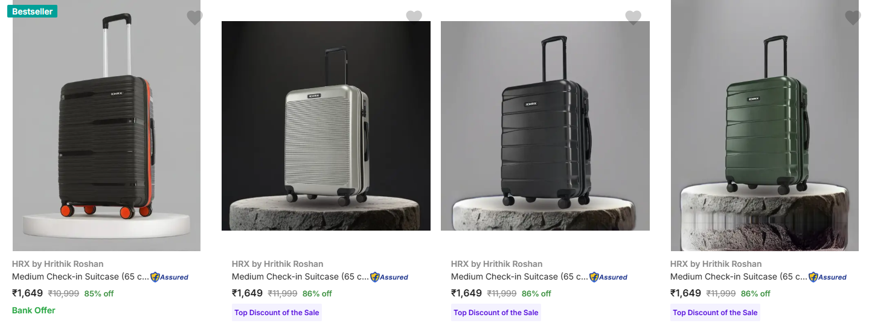Open the all-black suitcase product image
869x326 pixels.
pyautogui.click(x=545, y=126)
